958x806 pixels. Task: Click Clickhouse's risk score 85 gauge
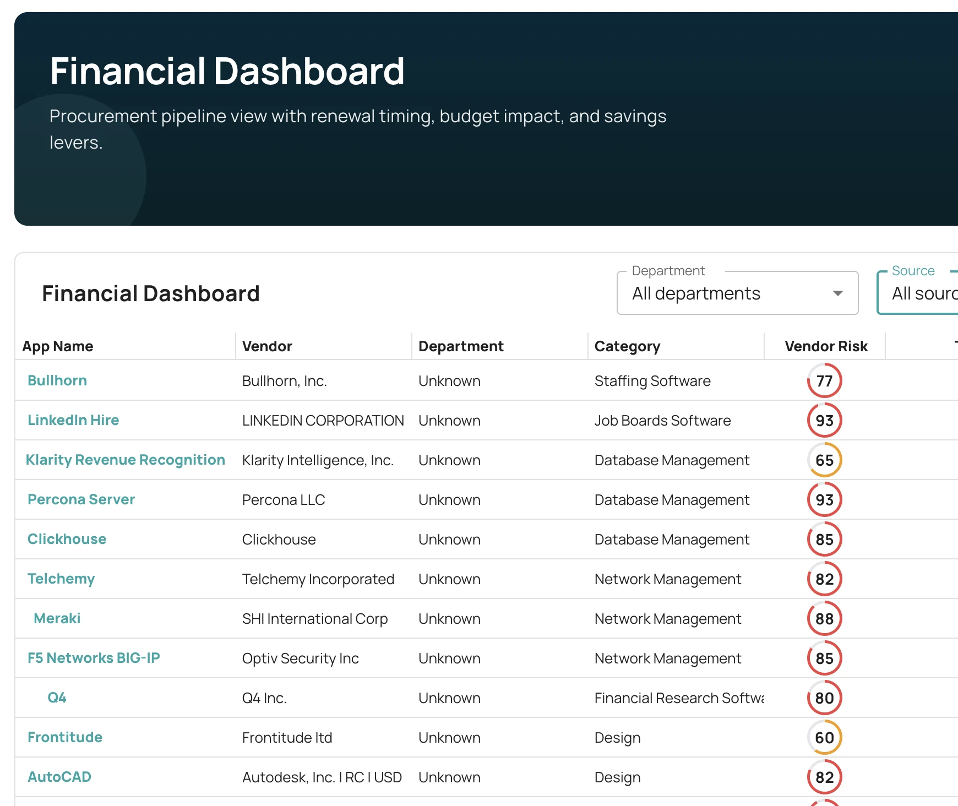click(x=824, y=539)
